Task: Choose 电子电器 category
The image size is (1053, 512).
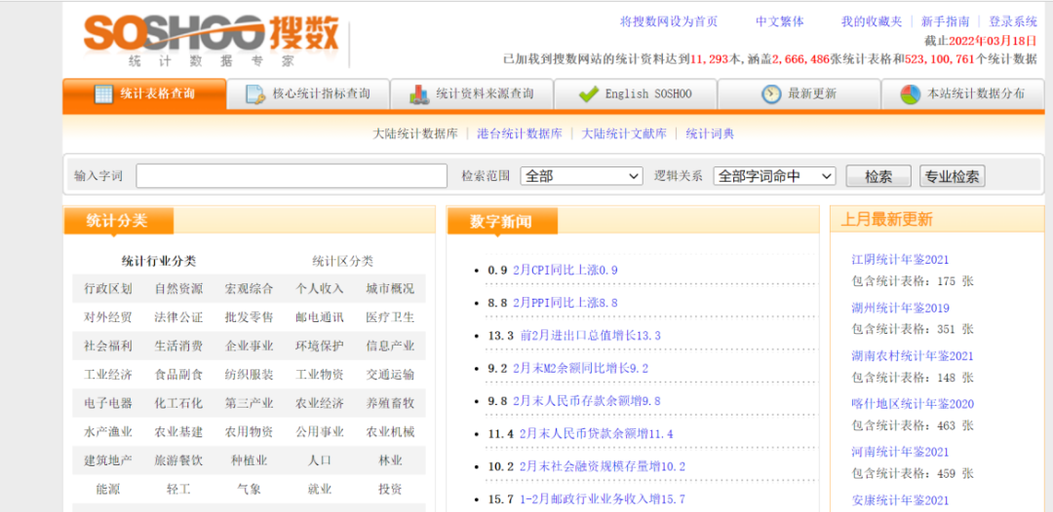Action: tap(108, 403)
